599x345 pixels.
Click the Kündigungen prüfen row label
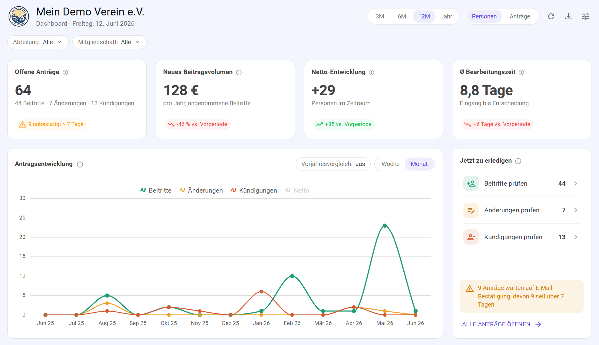(513, 237)
